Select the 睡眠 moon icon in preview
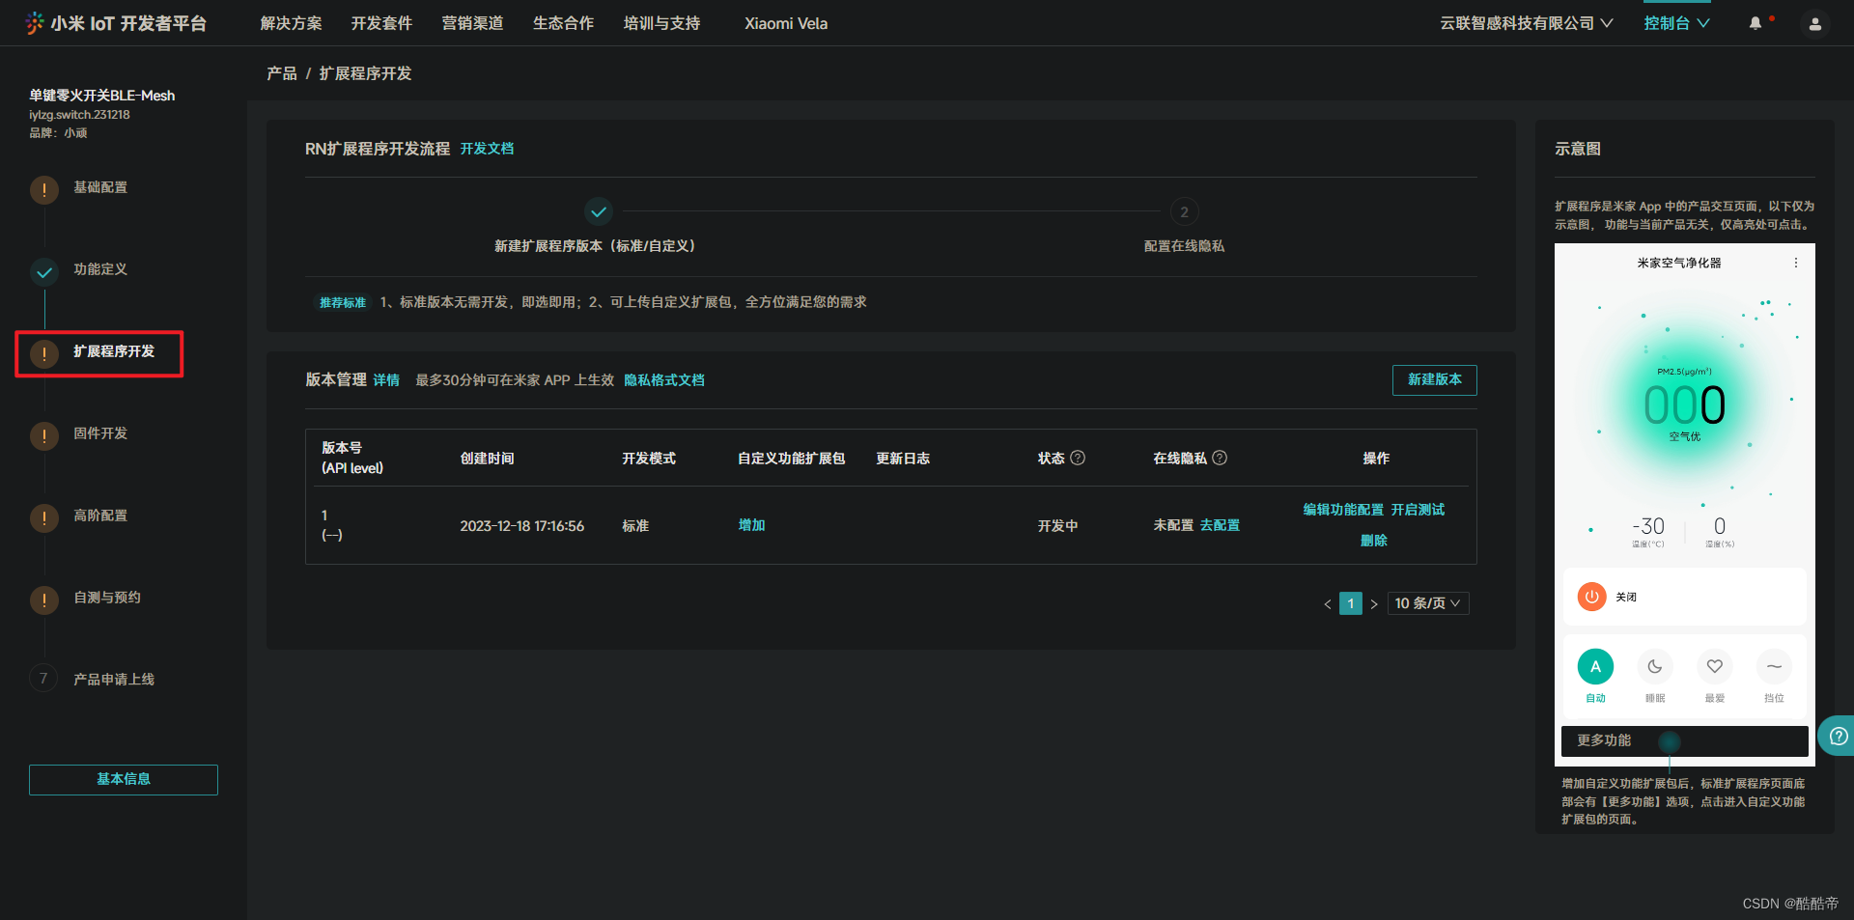 [x=1655, y=666]
